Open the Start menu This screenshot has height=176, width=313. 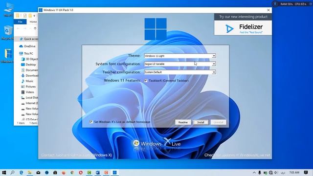[x=4, y=173]
